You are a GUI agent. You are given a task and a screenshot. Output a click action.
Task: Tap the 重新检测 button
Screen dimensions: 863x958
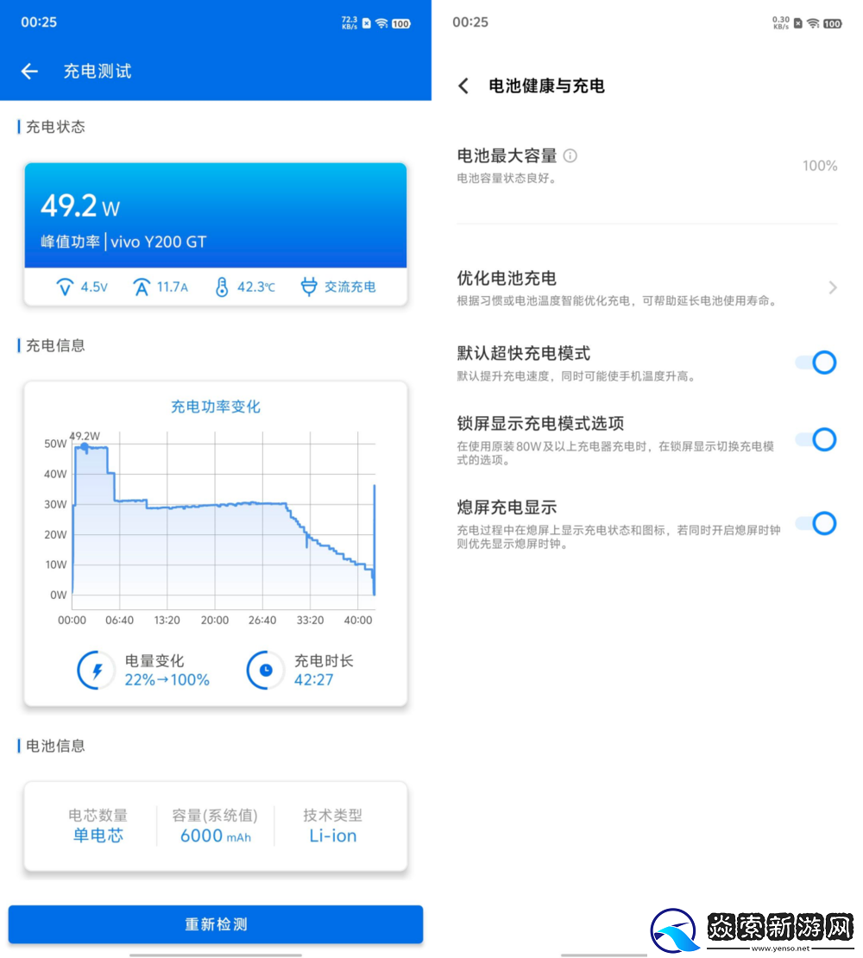coord(215,923)
